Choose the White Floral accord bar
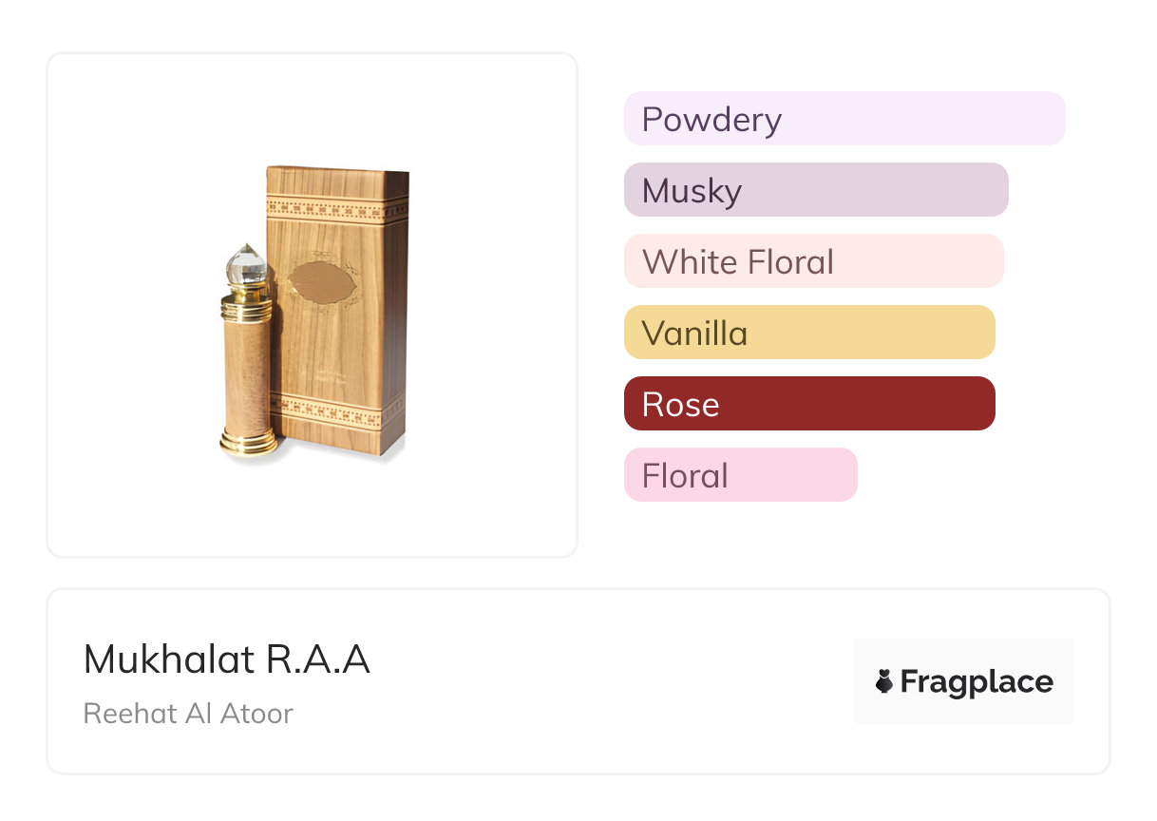The image size is (1157, 821). click(813, 261)
